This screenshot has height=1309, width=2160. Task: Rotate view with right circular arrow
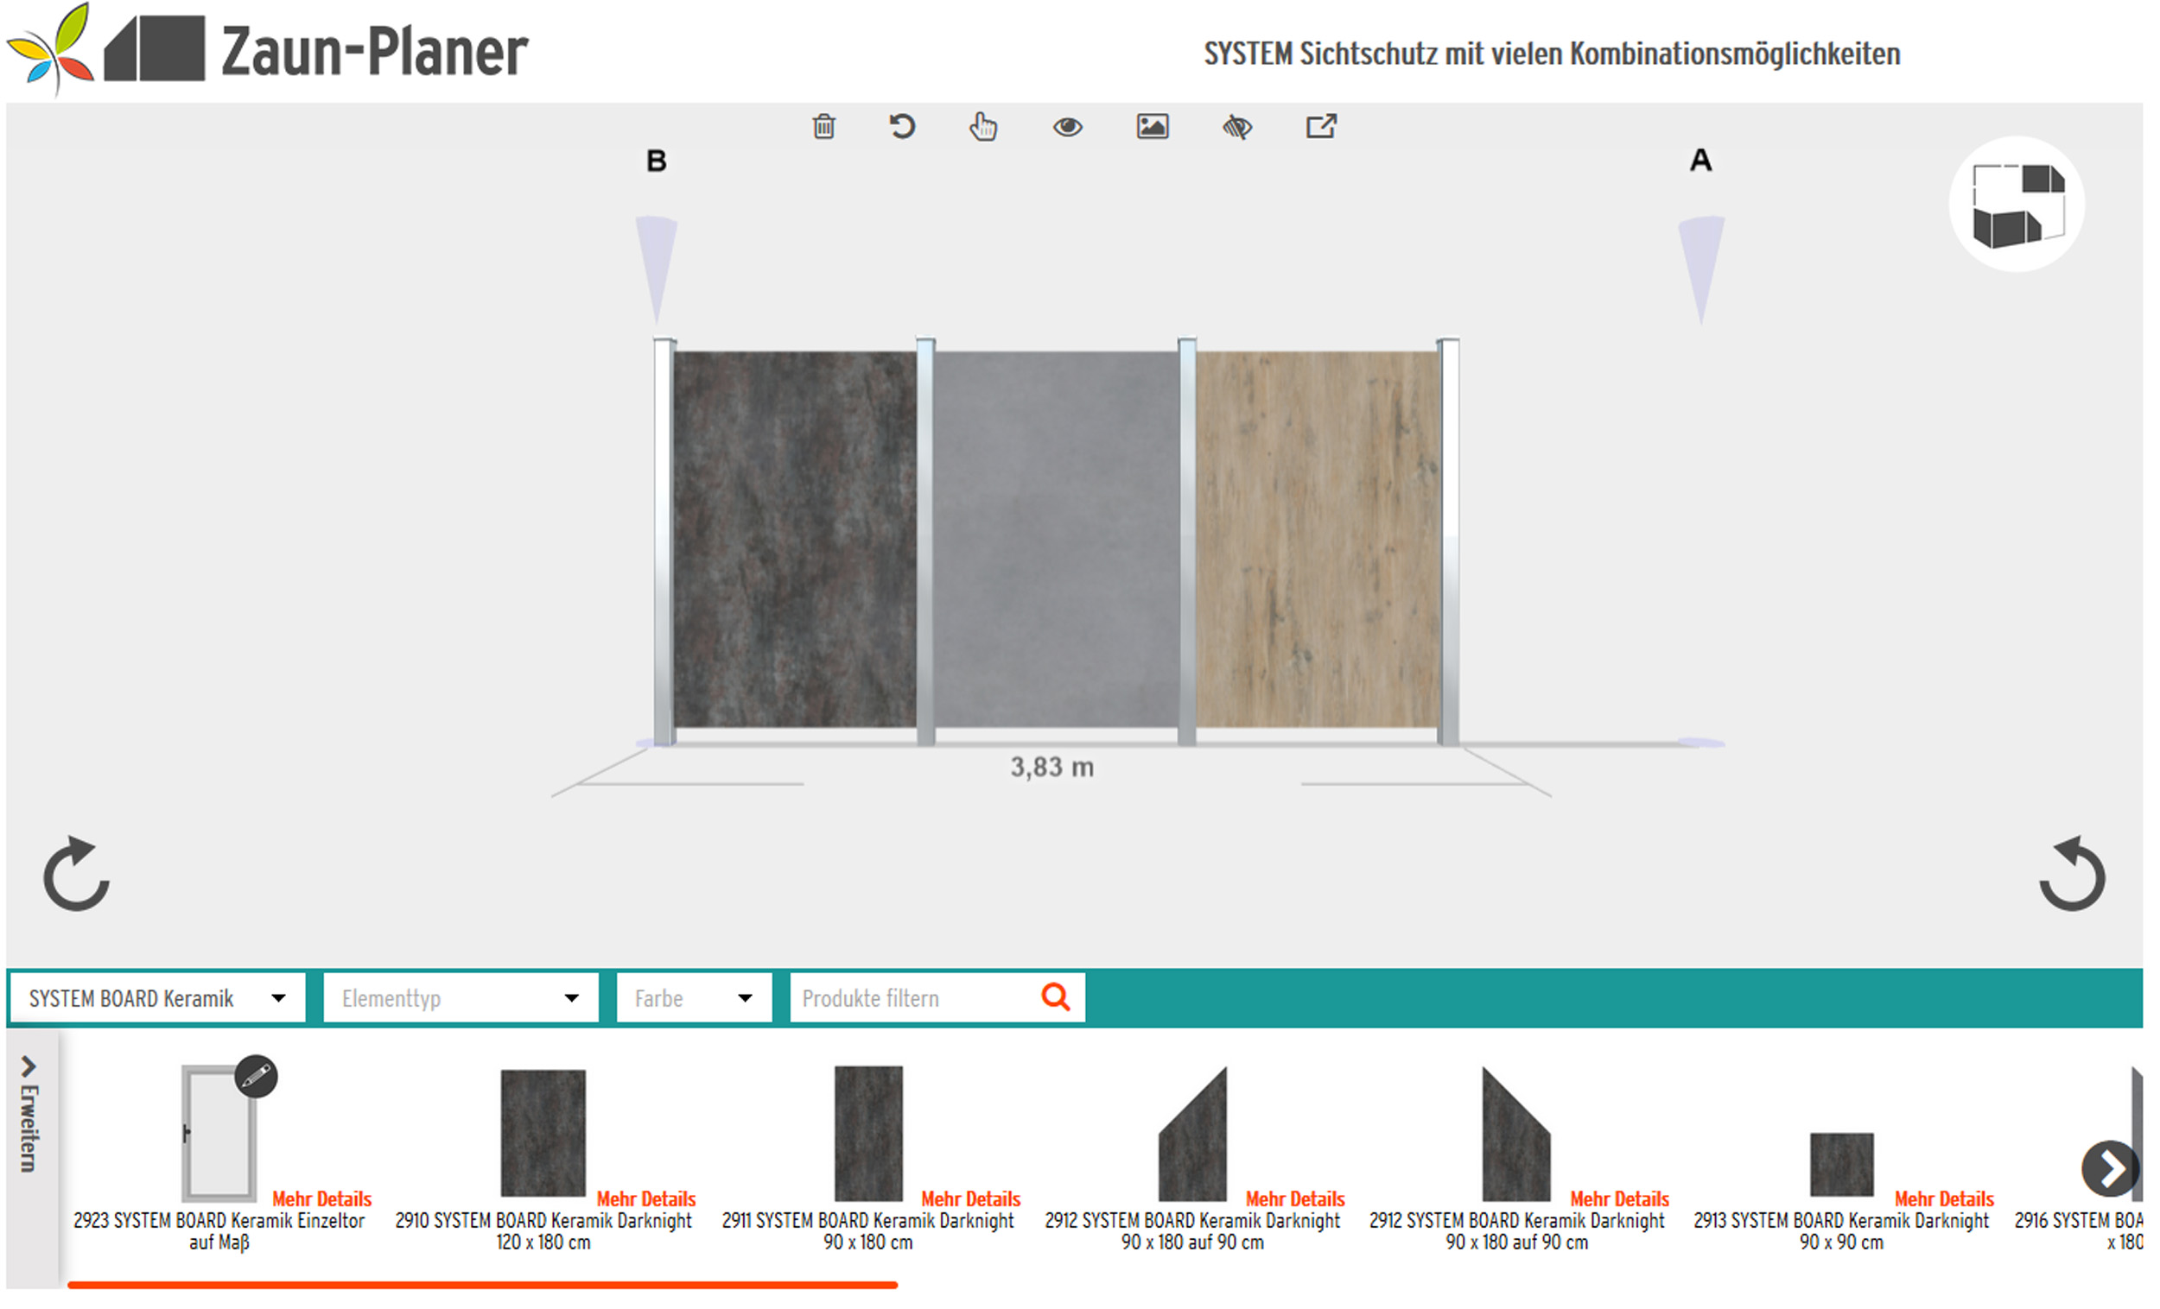point(2072,875)
